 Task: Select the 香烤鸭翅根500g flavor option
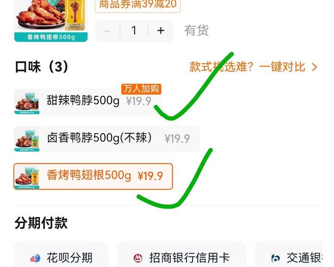click(93, 176)
